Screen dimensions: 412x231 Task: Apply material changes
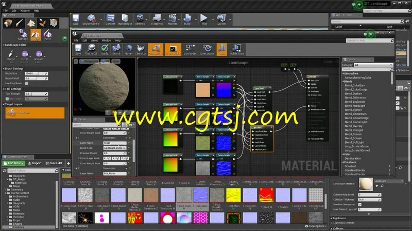[x=105, y=49]
